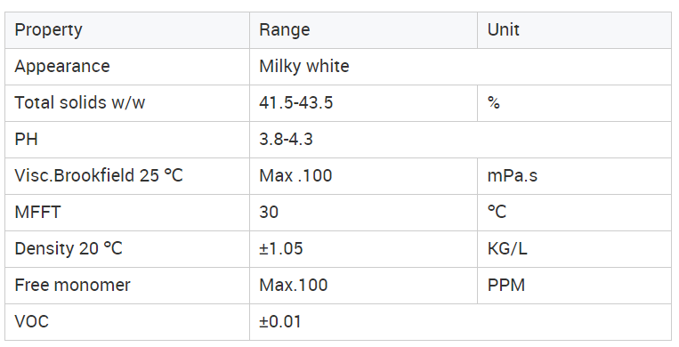Select the Total solids w/w cell

(x=127, y=103)
